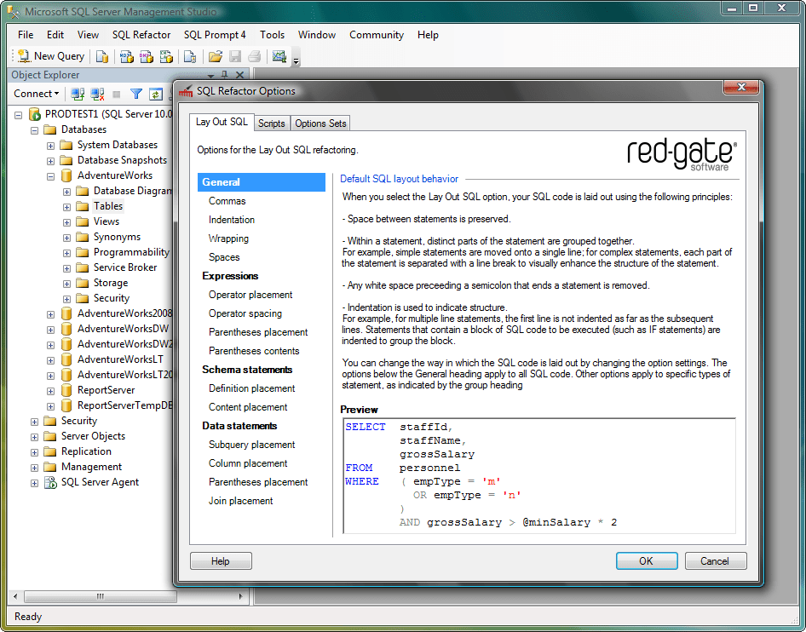Click the Analysis Services MDX Query icon
Viewport: 806px width, 632px height.
(x=126, y=57)
